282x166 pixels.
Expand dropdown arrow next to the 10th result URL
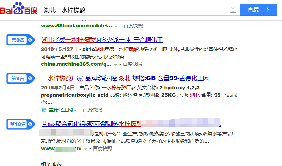tap(86, 149)
